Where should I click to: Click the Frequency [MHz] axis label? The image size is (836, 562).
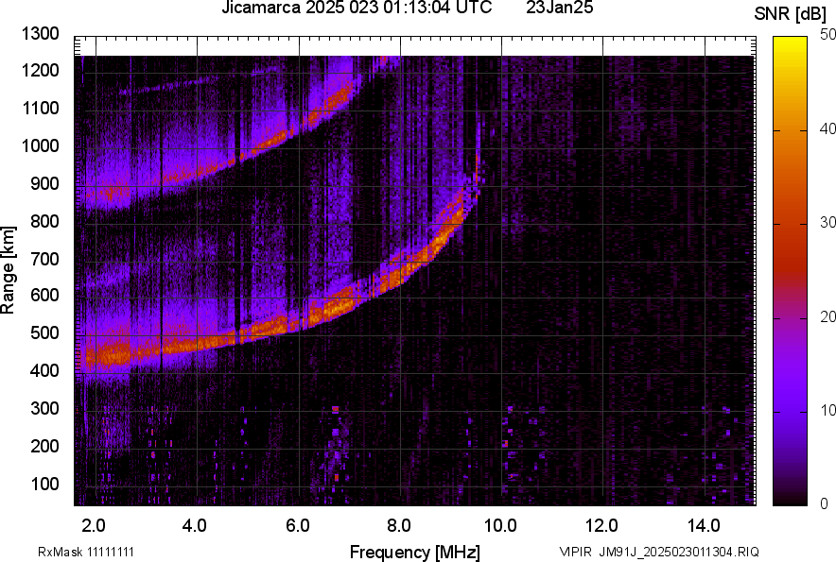(x=414, y=552)
